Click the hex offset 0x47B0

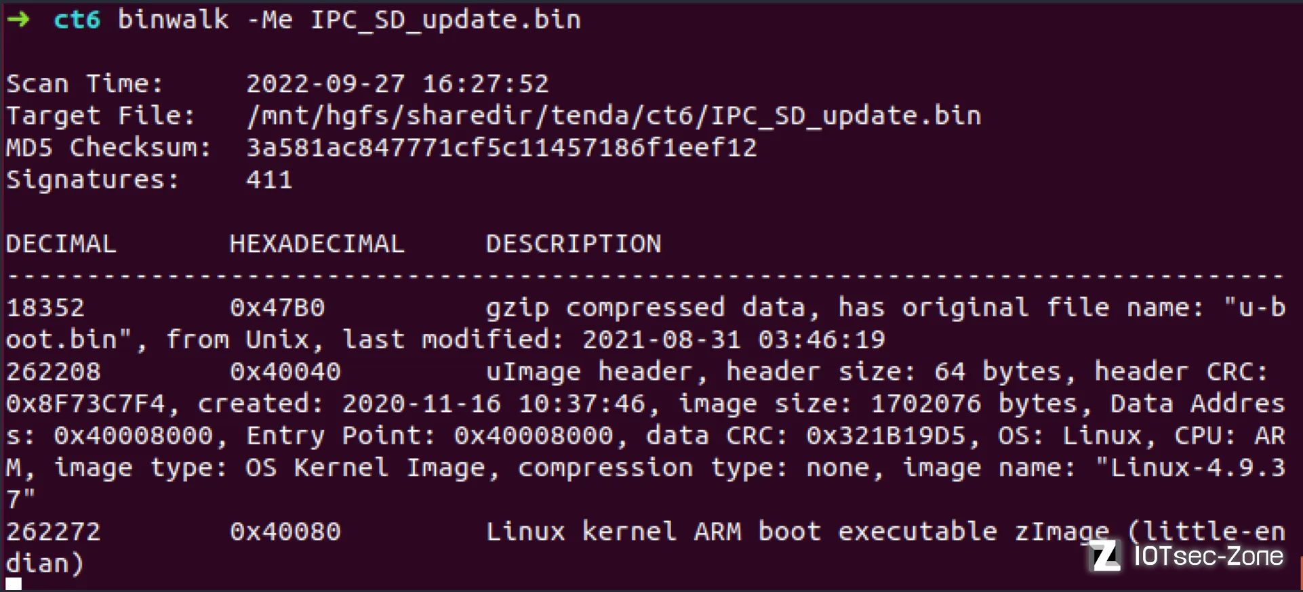pos(277,308)
